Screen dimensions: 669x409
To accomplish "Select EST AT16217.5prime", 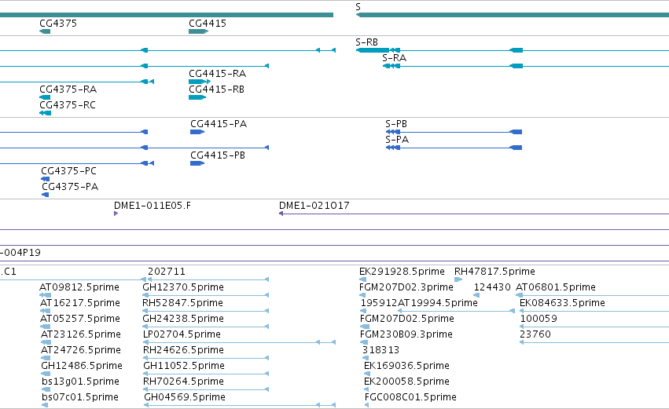I will tap(79, 303).
